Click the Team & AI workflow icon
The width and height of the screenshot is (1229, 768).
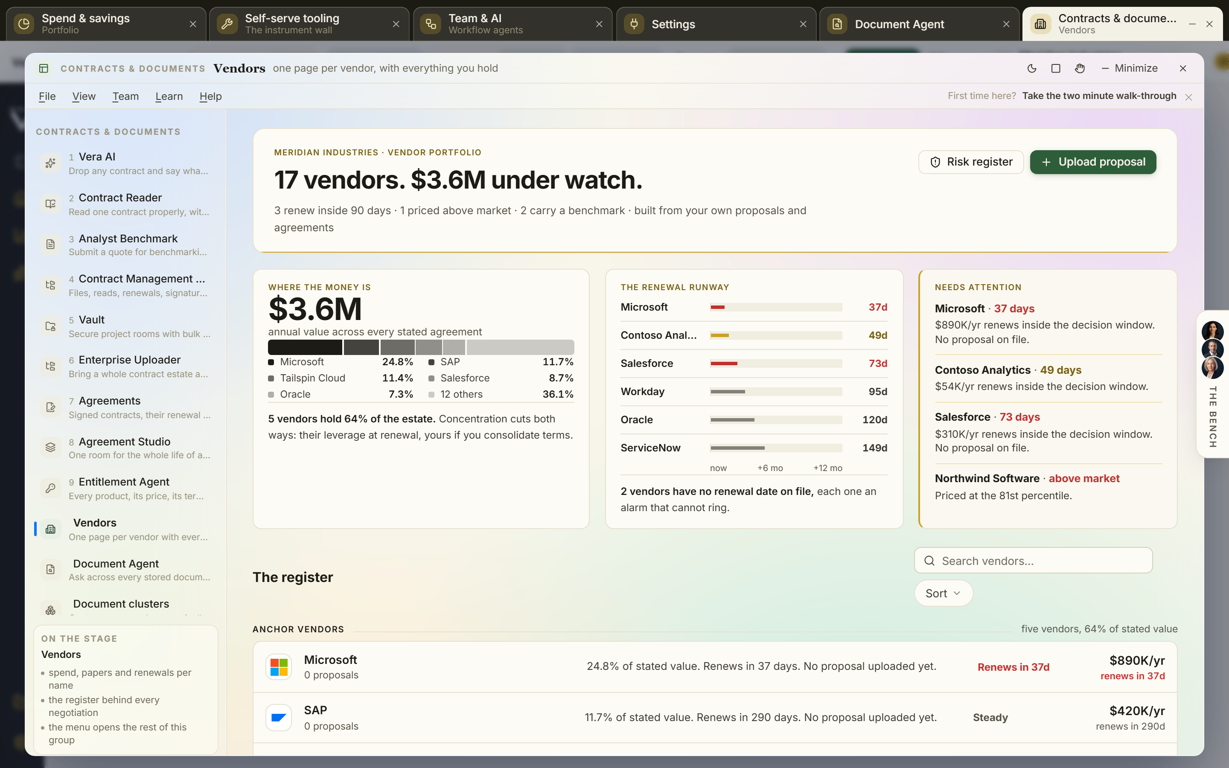[431, 24]
